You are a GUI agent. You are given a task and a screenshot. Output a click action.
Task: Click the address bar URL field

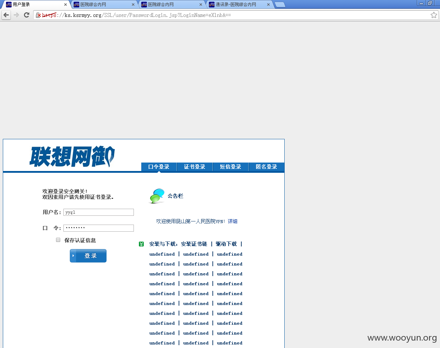point(236,15)
